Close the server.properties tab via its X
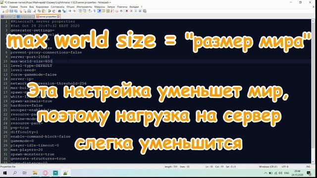 [x=58, y=16]
